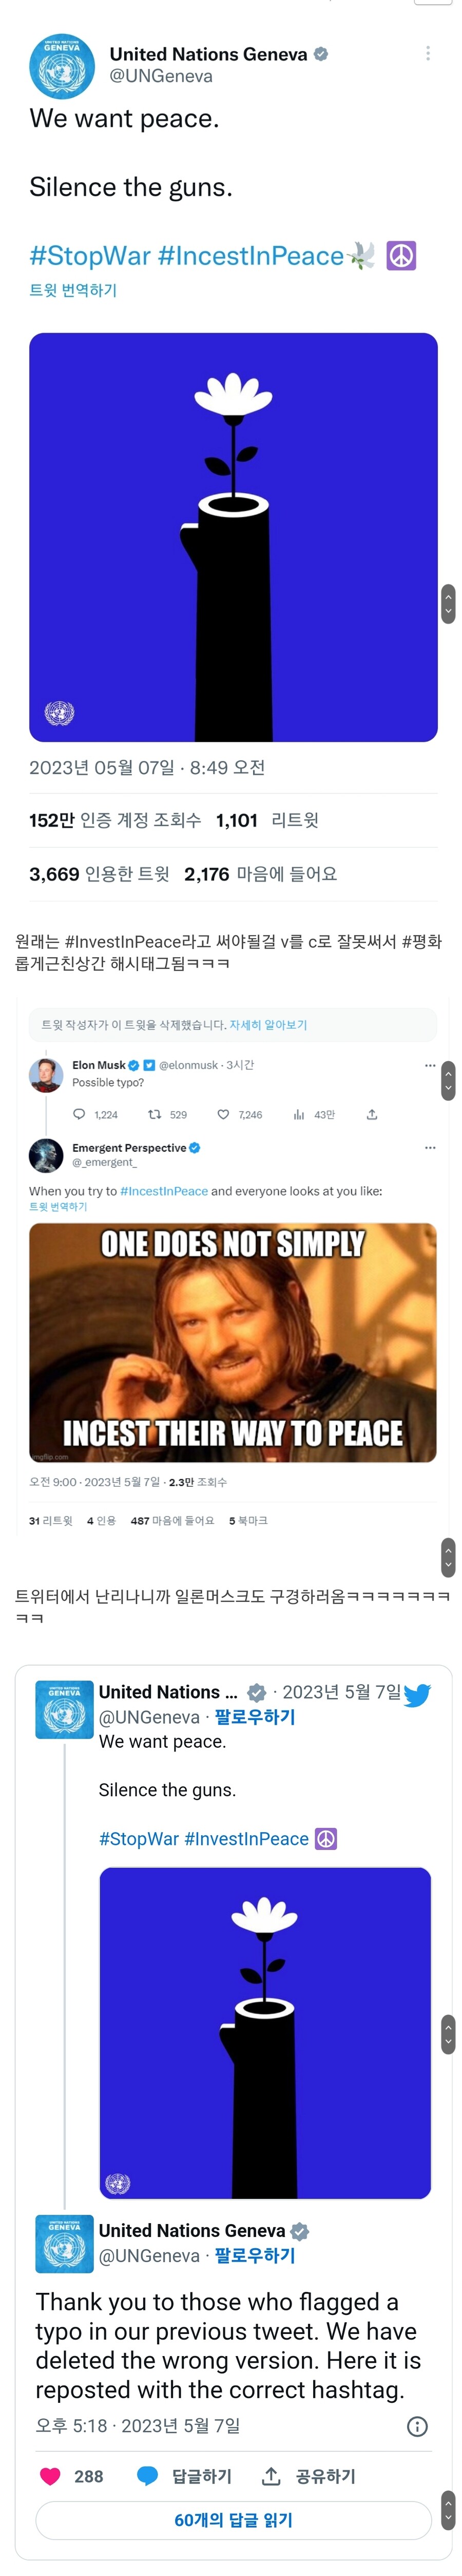Open the three-dot menu on UN Geneva tweet
This screenshot has height=2576, width=462.
(x=428, y=53)
